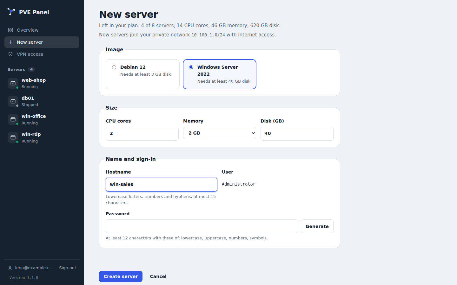The height and width of the screenshot is (285, 457).
Task: Click the Overview grid icon
Action: (10, 30)
